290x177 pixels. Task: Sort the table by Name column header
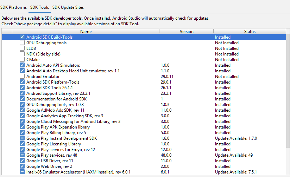click(x=86, y=31)
